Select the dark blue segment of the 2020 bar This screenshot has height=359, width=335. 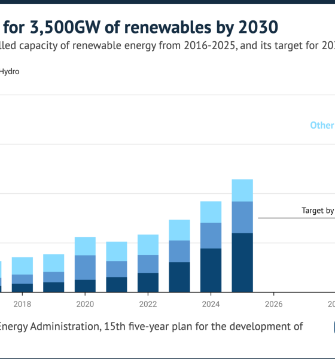(85, 286)
